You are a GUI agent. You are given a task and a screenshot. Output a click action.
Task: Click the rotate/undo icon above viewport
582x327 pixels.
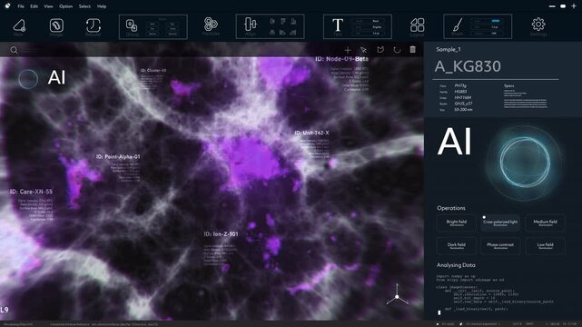[x=397, y=50]
